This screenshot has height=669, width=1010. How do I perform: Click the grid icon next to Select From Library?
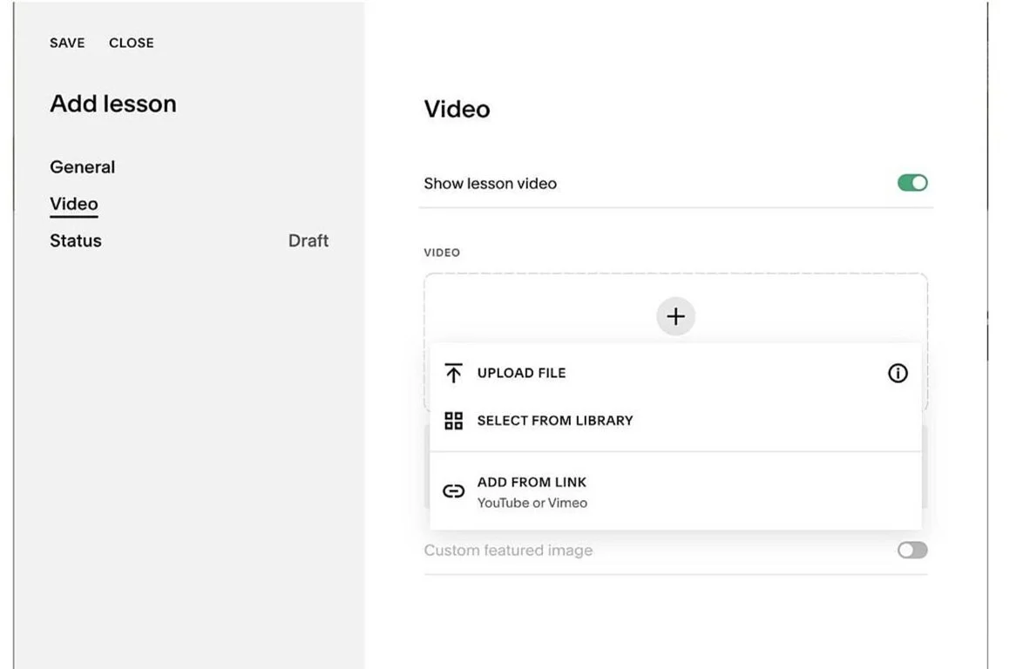[453, 421]
